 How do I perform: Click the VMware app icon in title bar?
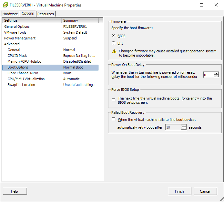pyautogui.click(x=5, y=5)
